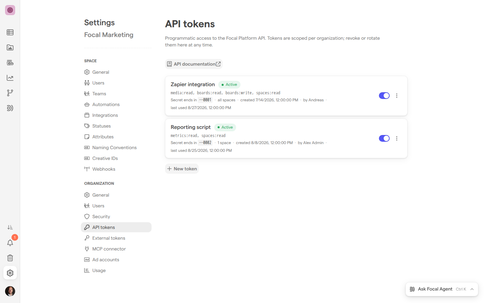Open the ads/budget icon below media library

10,63
